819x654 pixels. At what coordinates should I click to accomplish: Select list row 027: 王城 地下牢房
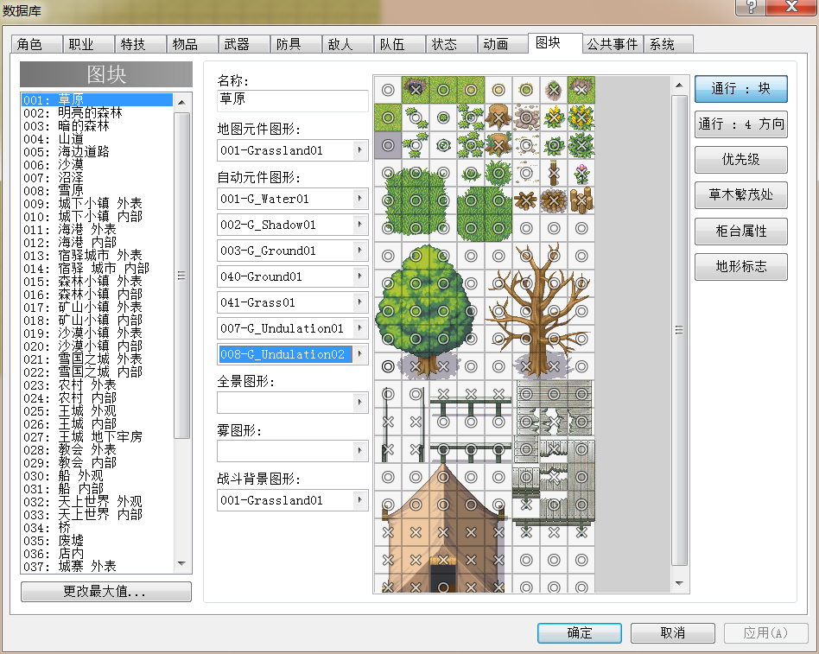(97, 436)
